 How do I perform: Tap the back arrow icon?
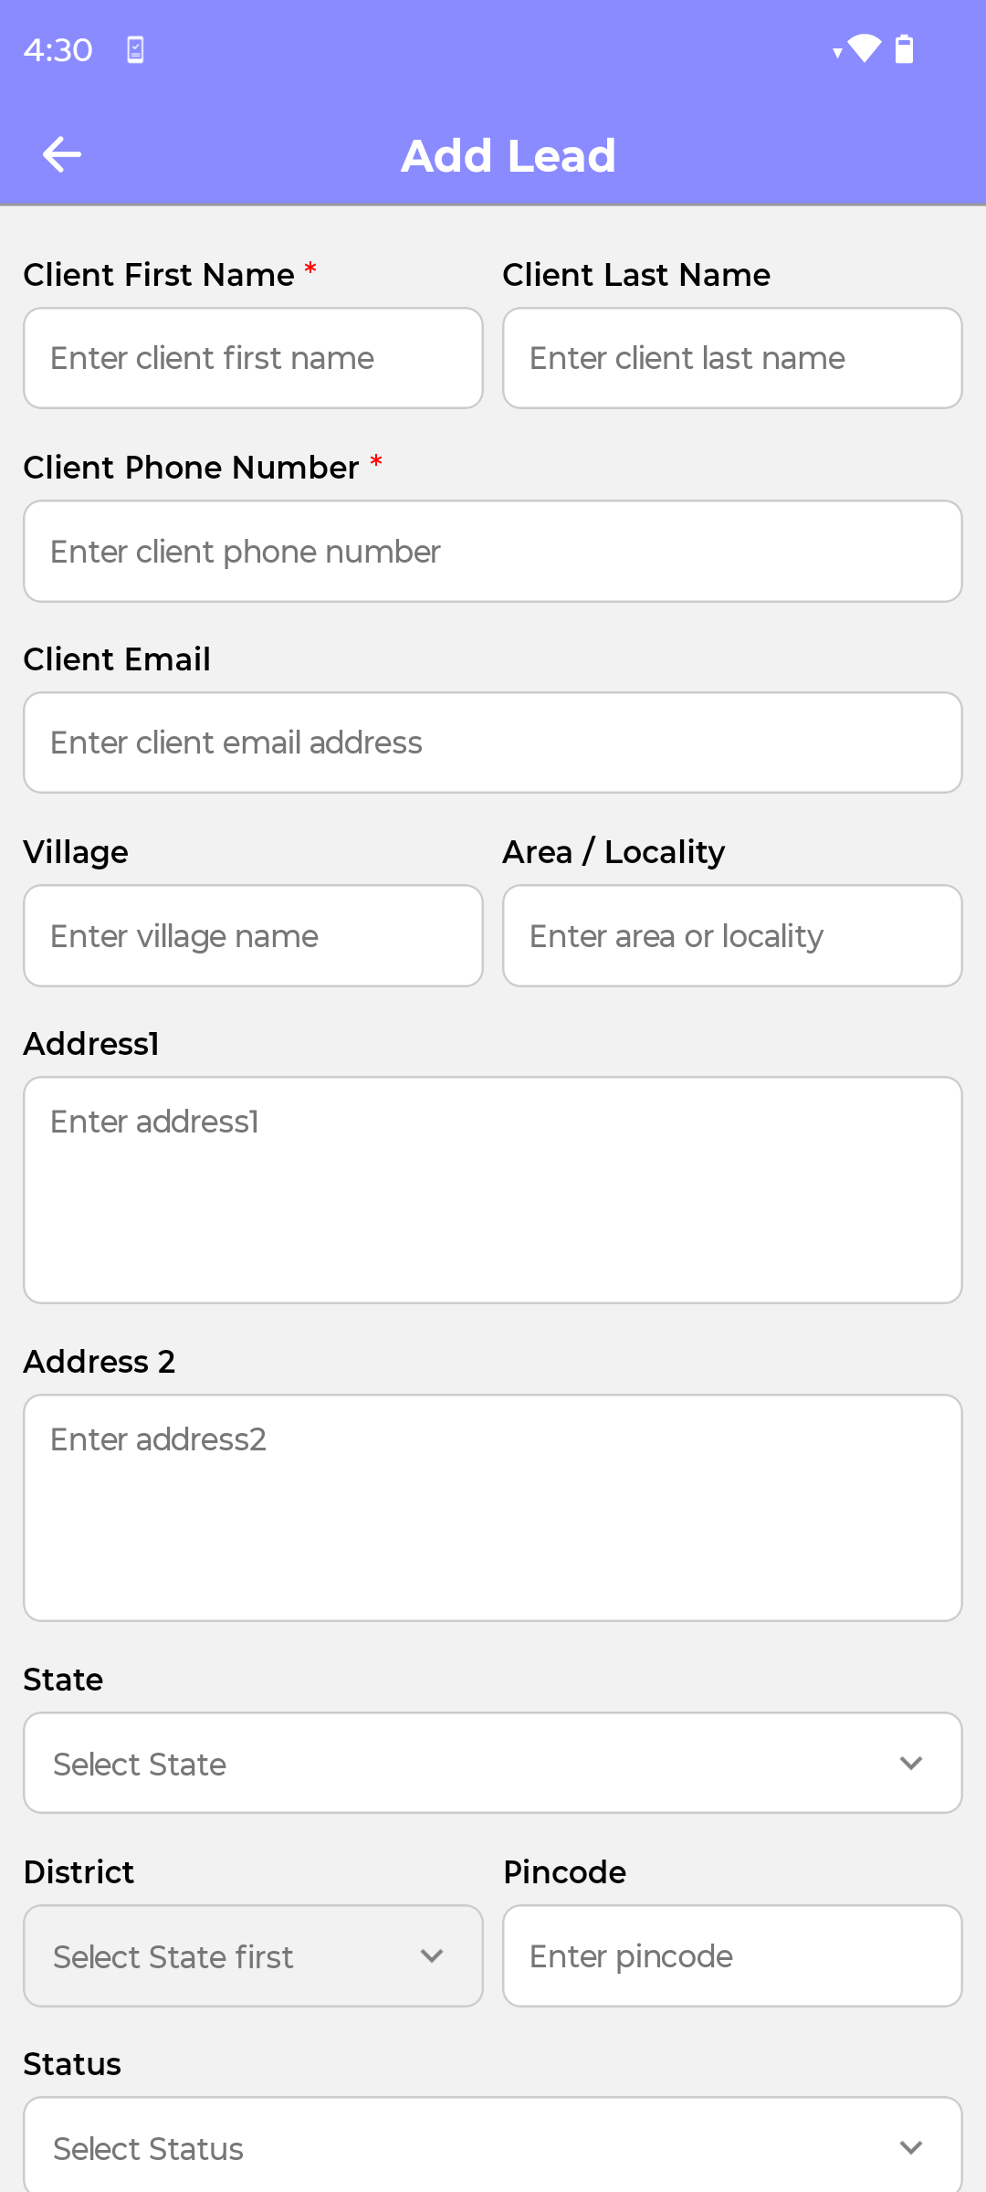tap(62, 154)
